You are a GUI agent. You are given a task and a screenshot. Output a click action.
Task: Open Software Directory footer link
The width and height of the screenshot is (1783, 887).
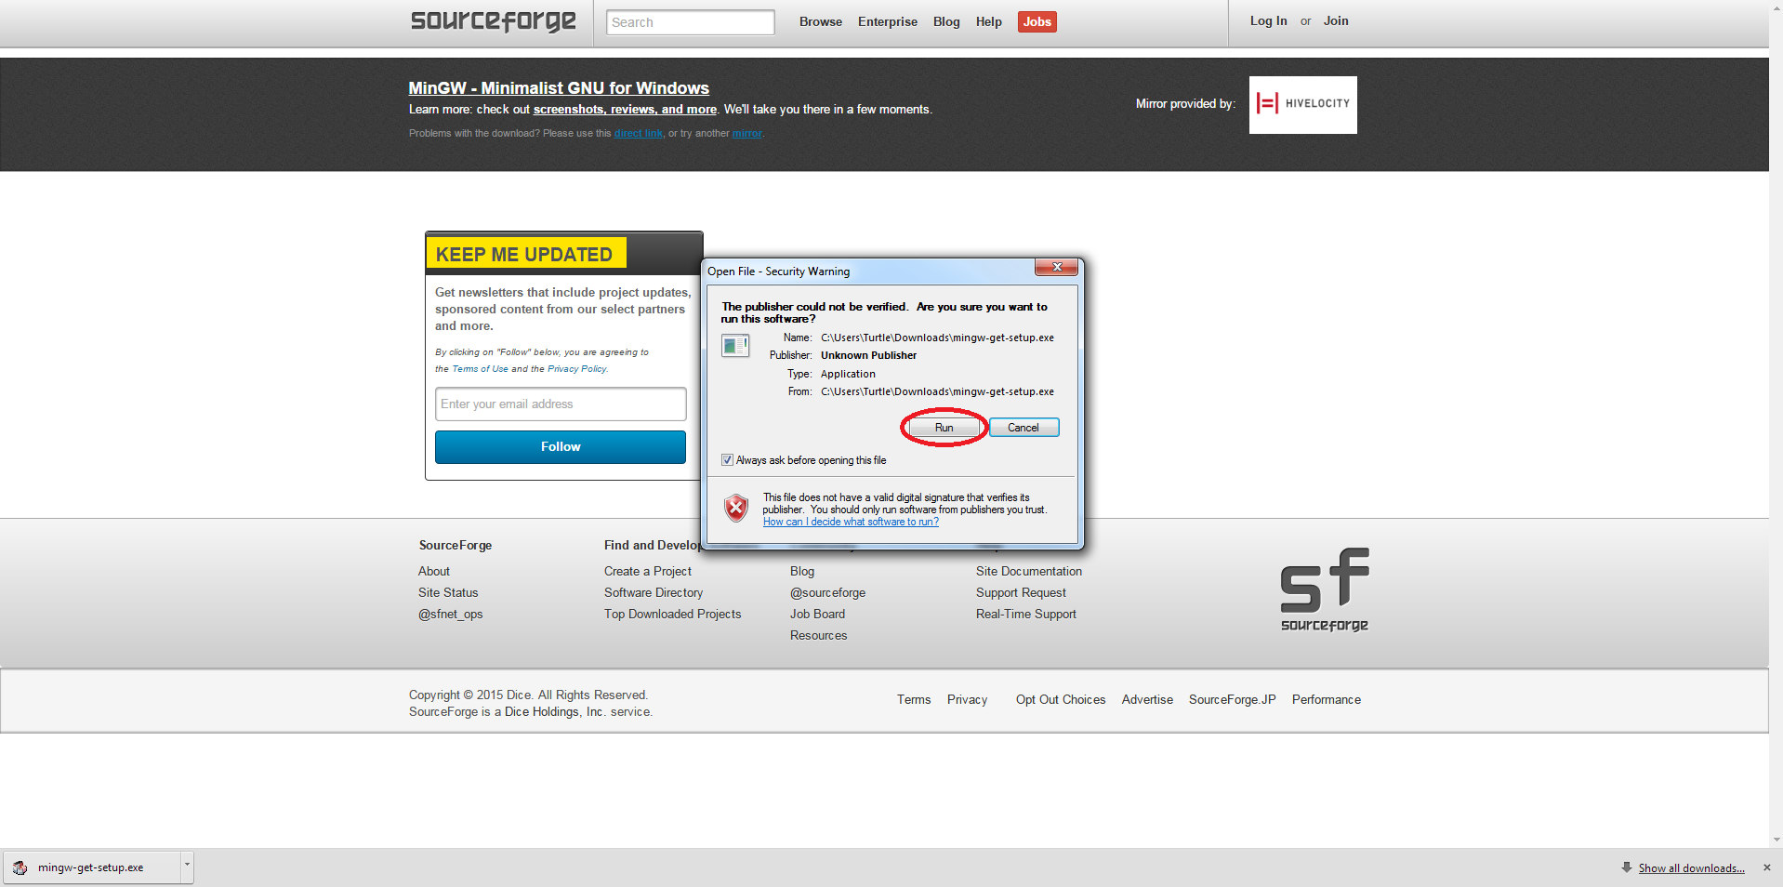pyautogui.click(x=654, y=593)
